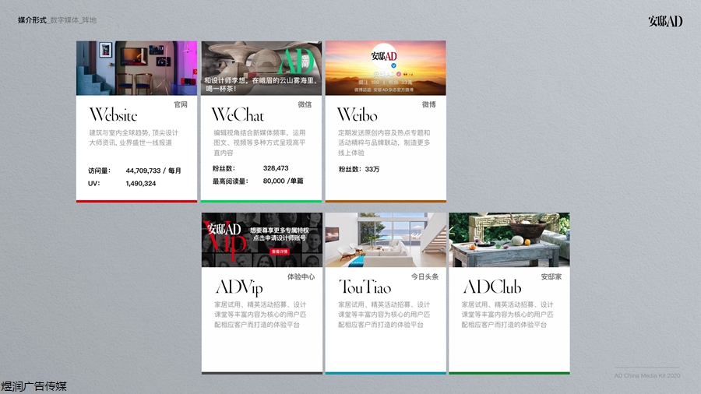Image resolution: width=701 pixels, height=394 pixels.
Task: Click the AD China Media Kit 2020 footer
Action: point(647,375)
